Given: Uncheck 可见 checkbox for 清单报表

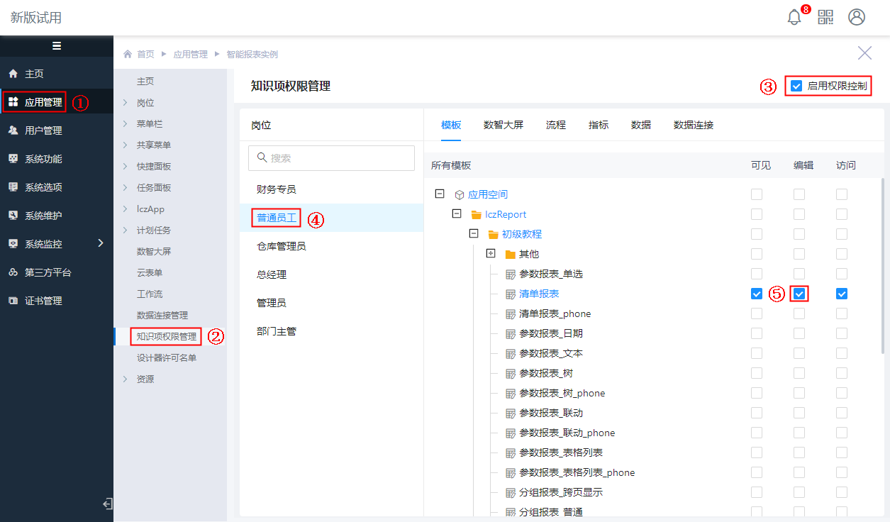Looking at the screenshot, I should click(757, 294).
